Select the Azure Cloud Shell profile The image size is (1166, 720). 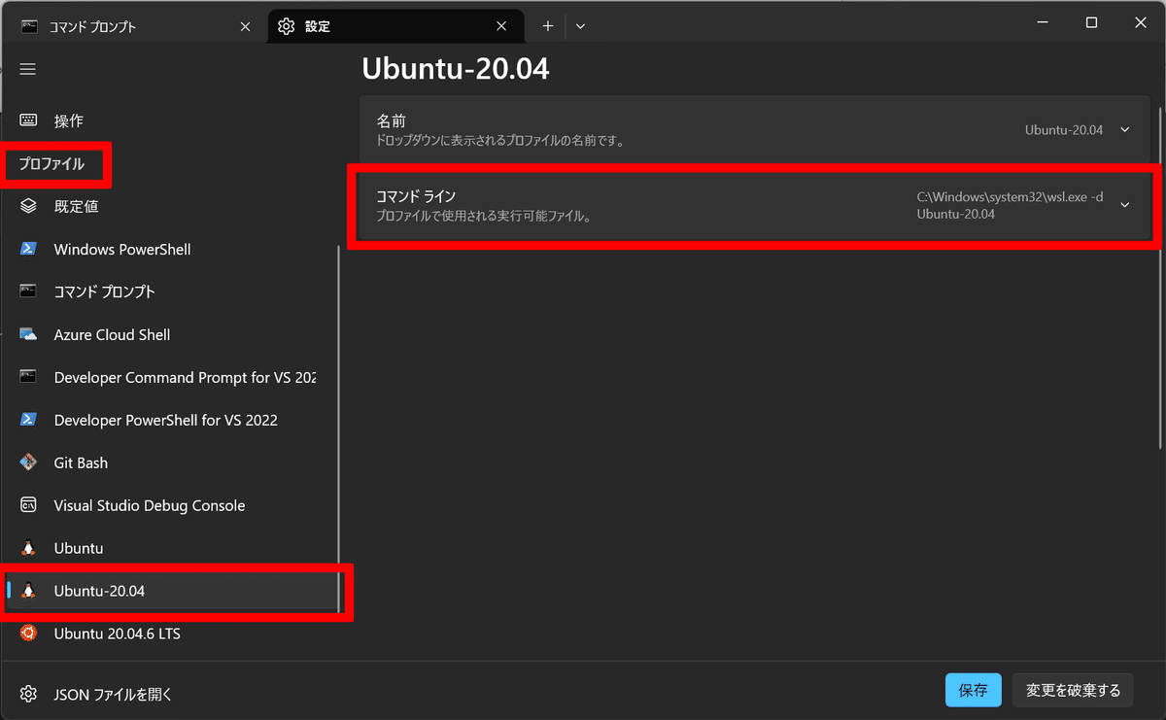[x=170, y=334]
